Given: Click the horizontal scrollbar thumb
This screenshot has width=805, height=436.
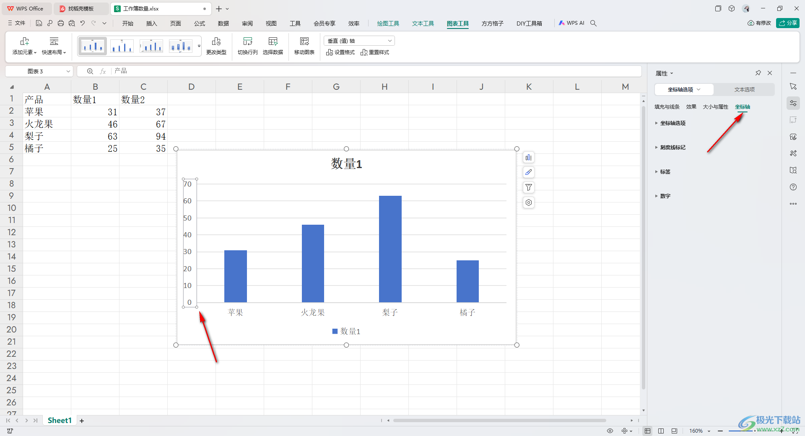Looking at the screenshot, I should click(499, 420).
